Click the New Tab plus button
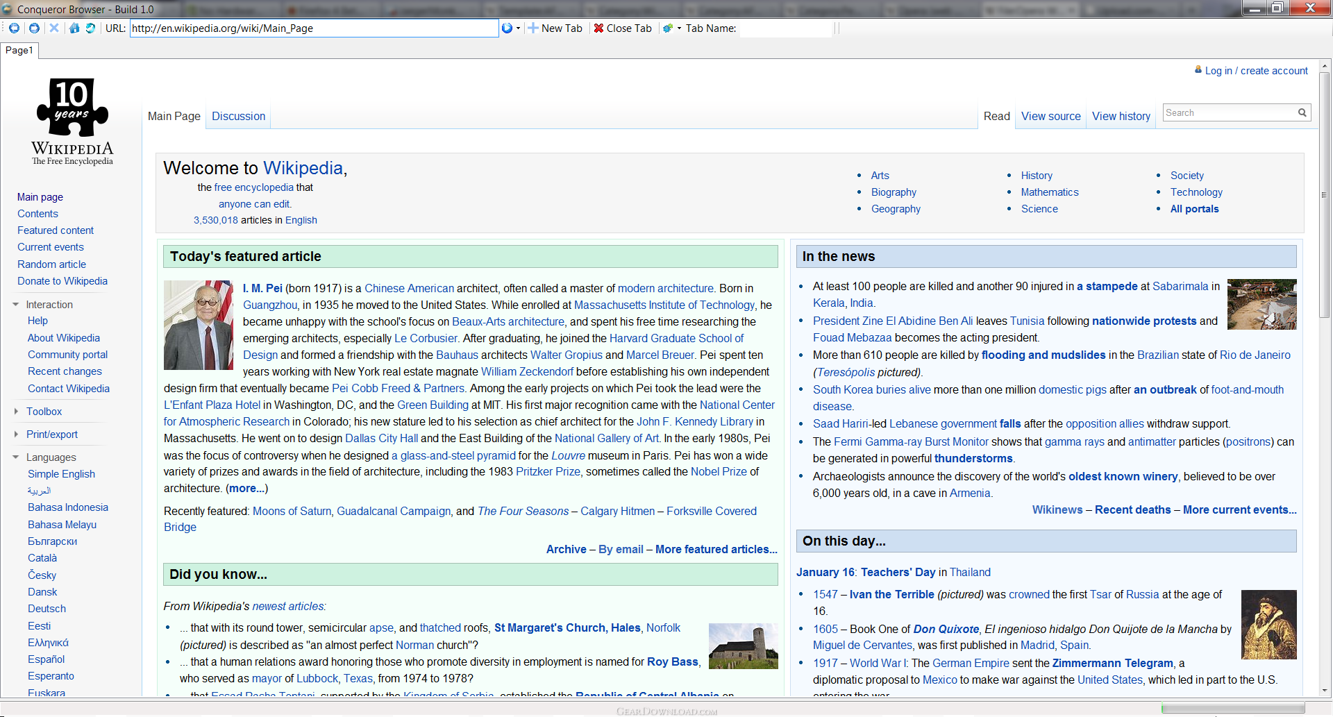 [555, 28]
